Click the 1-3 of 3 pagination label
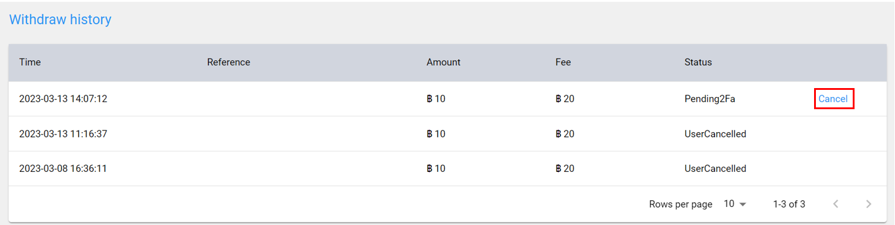 (789, 204)
